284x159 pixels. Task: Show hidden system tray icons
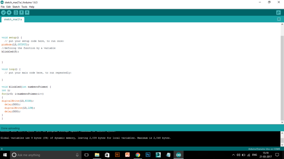pyautogui.click(x=233, y=155)
